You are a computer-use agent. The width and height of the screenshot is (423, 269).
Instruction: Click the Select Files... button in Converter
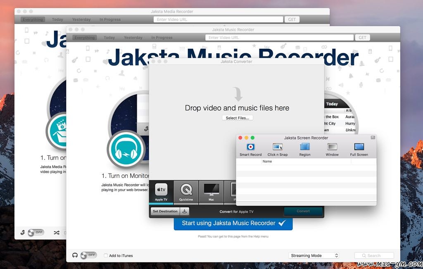pyautogui.click(x=238, y=118)
